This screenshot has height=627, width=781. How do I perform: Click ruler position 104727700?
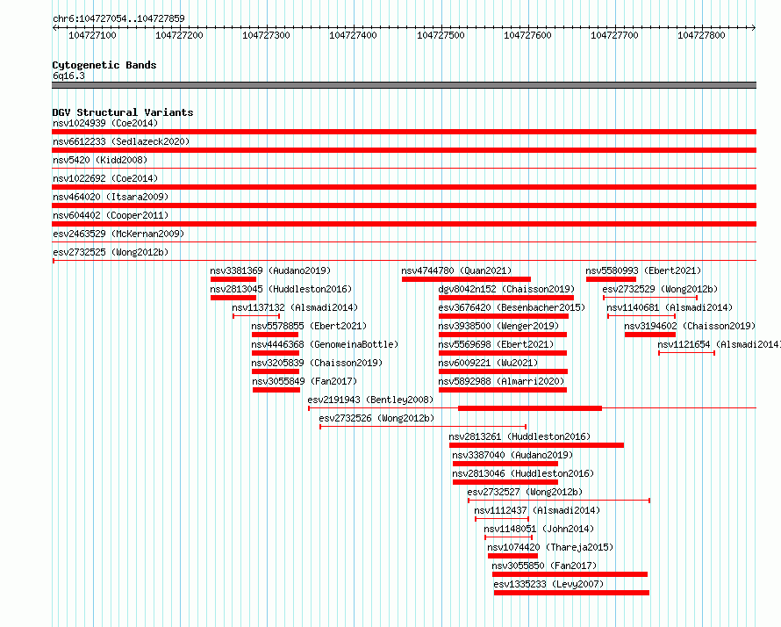coord(614,35)
